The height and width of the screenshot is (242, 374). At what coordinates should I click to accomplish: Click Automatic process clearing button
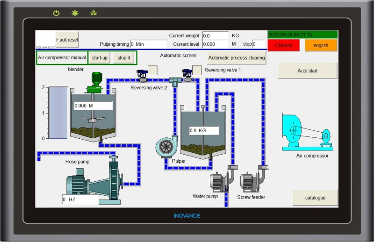coord(237,58)
